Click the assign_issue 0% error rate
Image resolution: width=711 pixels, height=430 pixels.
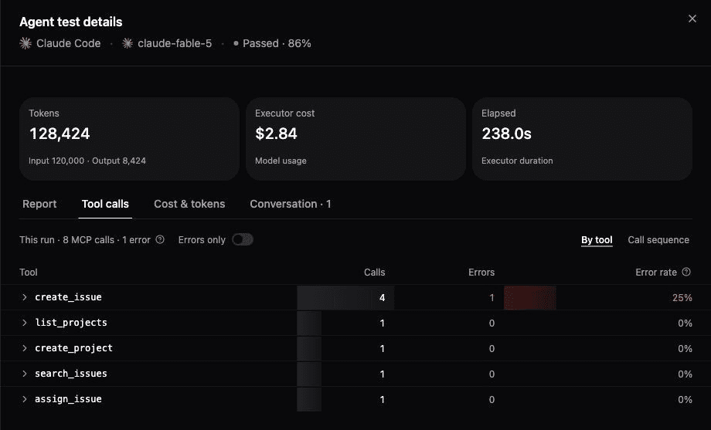[x=685, y=400]
